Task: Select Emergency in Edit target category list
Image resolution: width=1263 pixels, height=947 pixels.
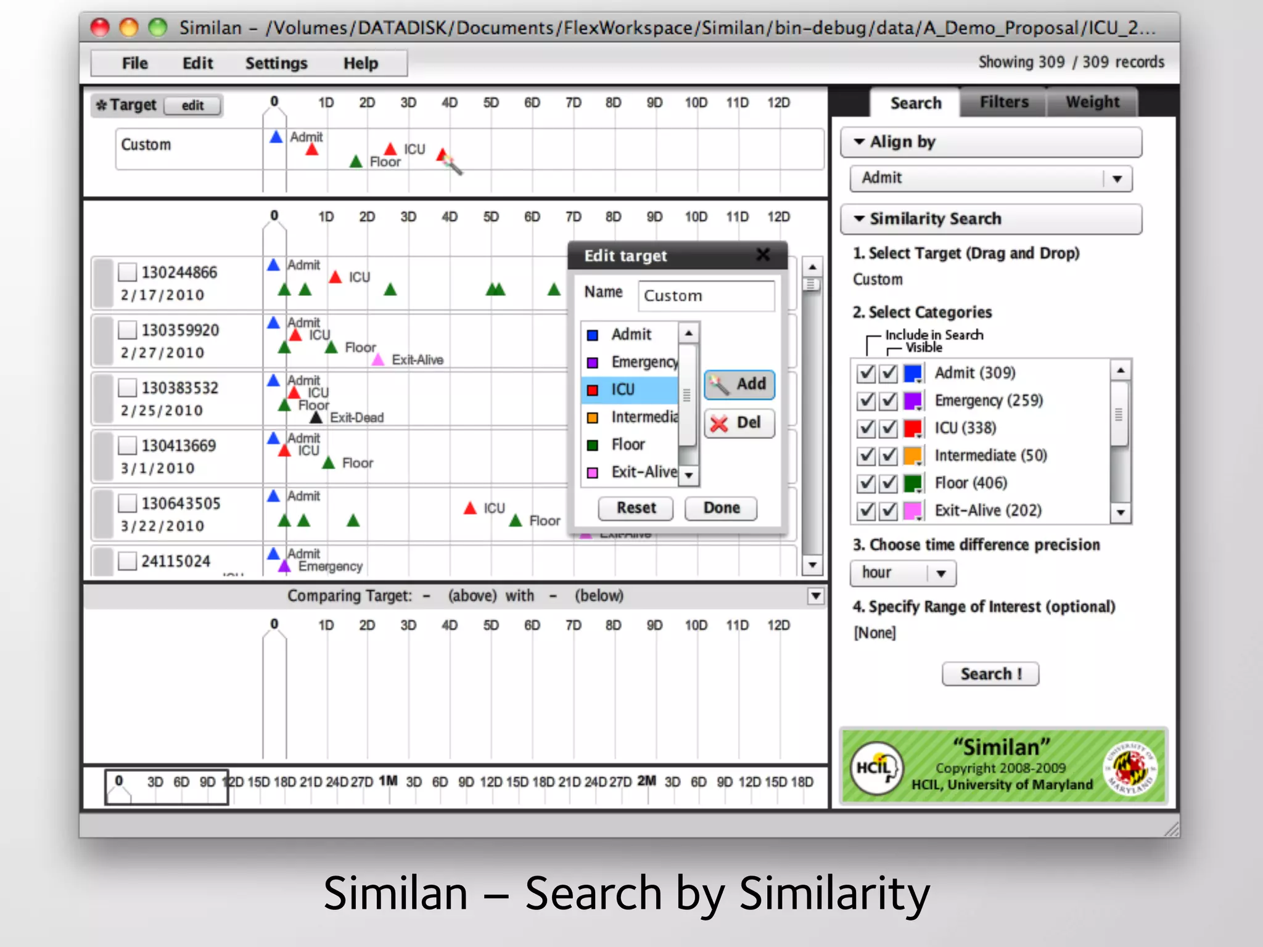Action: tap(629, 362)
